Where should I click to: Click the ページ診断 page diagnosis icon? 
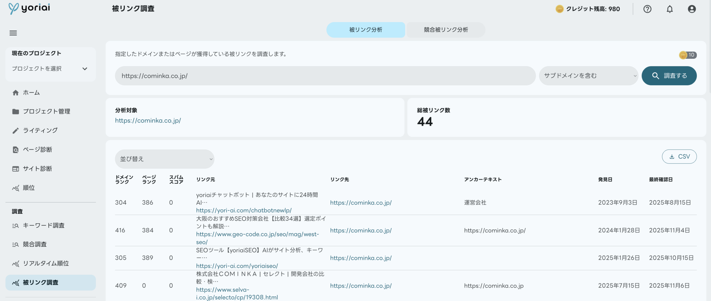point(16,150)
